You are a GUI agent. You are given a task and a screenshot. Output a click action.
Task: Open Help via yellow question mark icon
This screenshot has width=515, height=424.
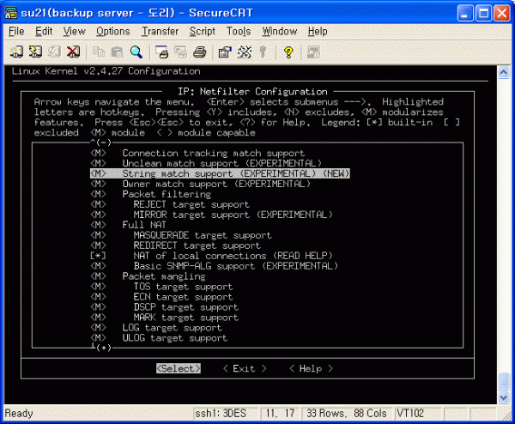[x=288, y=51]
